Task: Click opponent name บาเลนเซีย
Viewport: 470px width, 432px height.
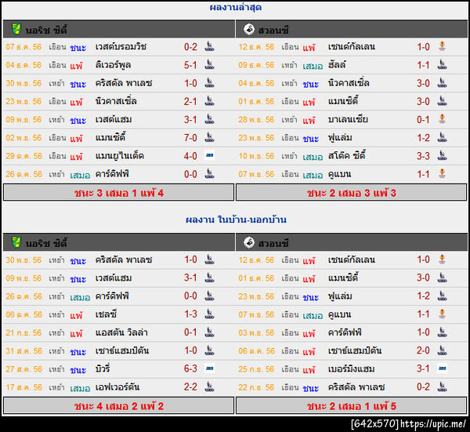Action: [x=348, y=119]
